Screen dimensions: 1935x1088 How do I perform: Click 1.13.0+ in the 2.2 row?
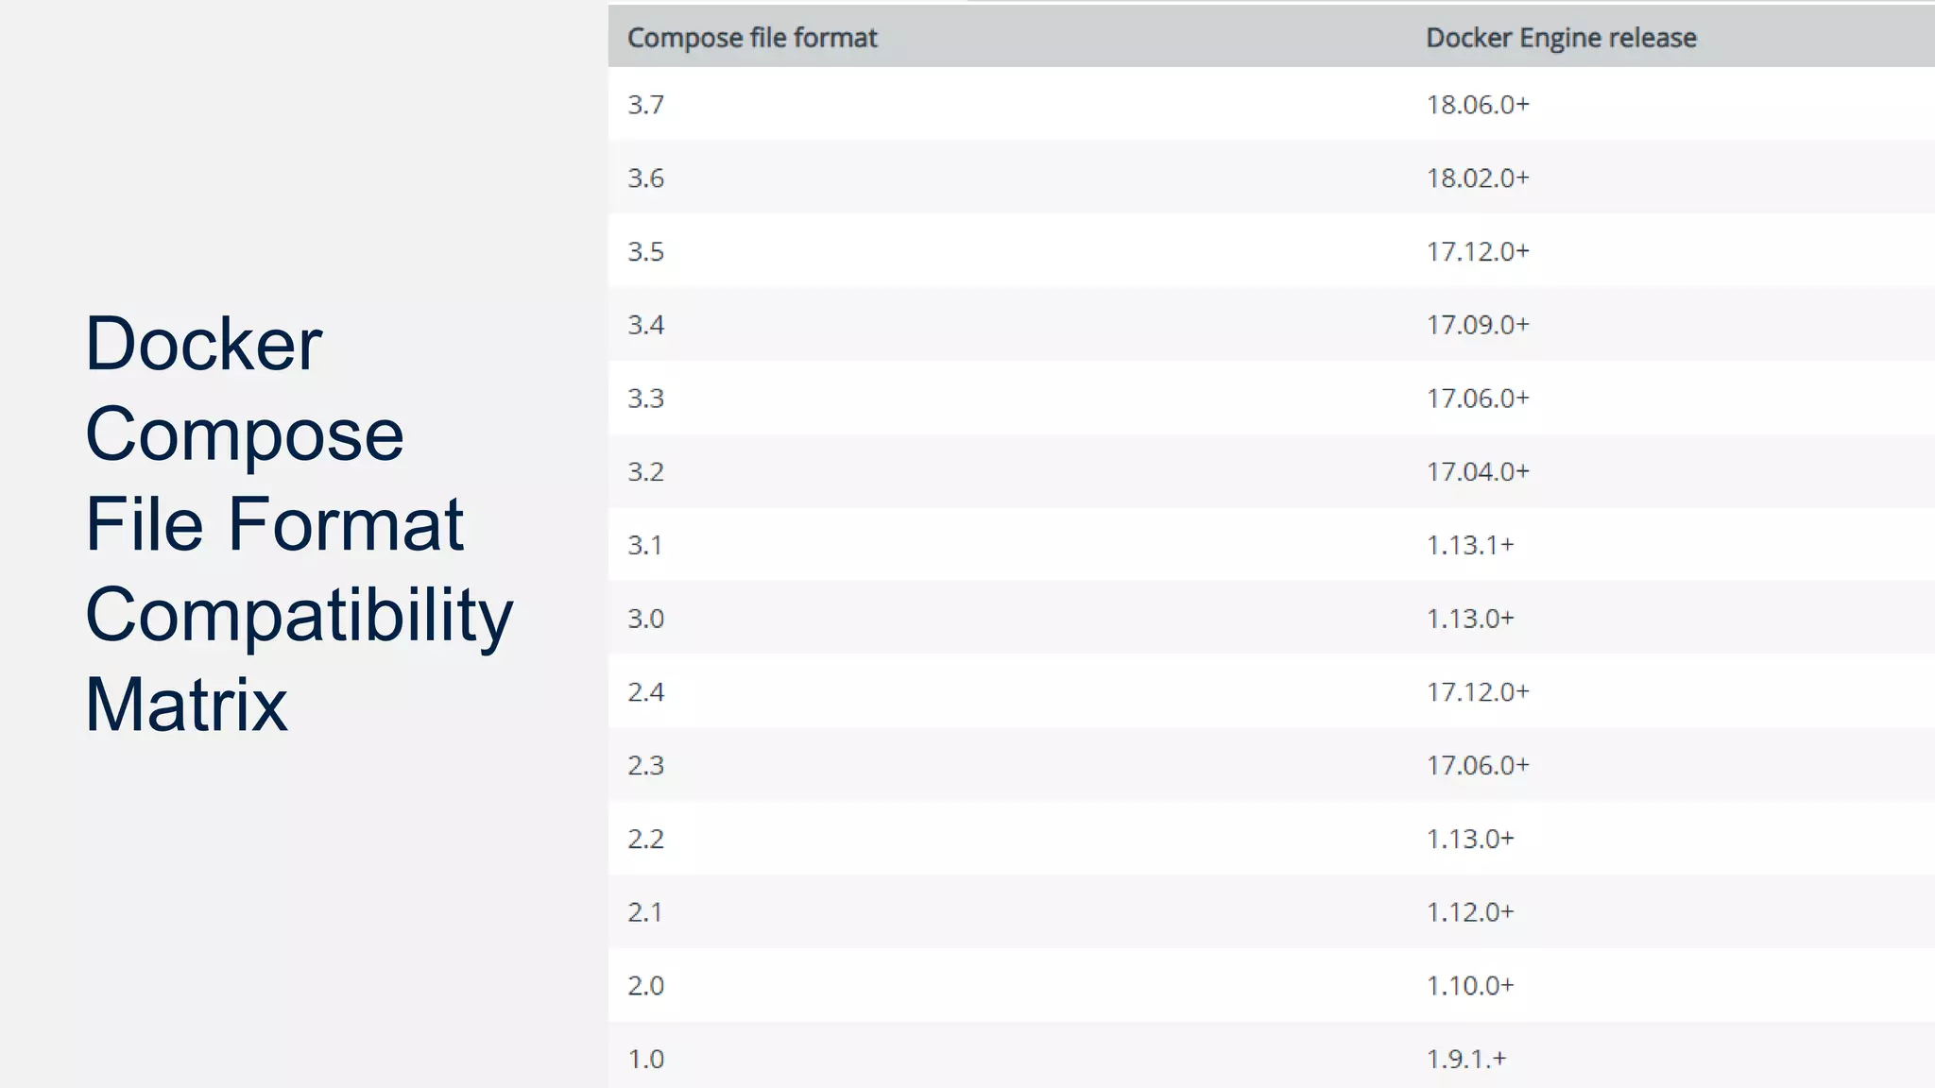click(x=1470, y=839)
